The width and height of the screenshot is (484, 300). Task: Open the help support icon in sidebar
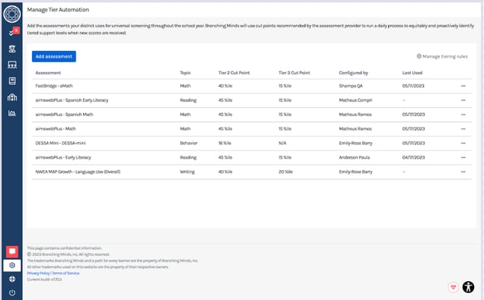12,279
